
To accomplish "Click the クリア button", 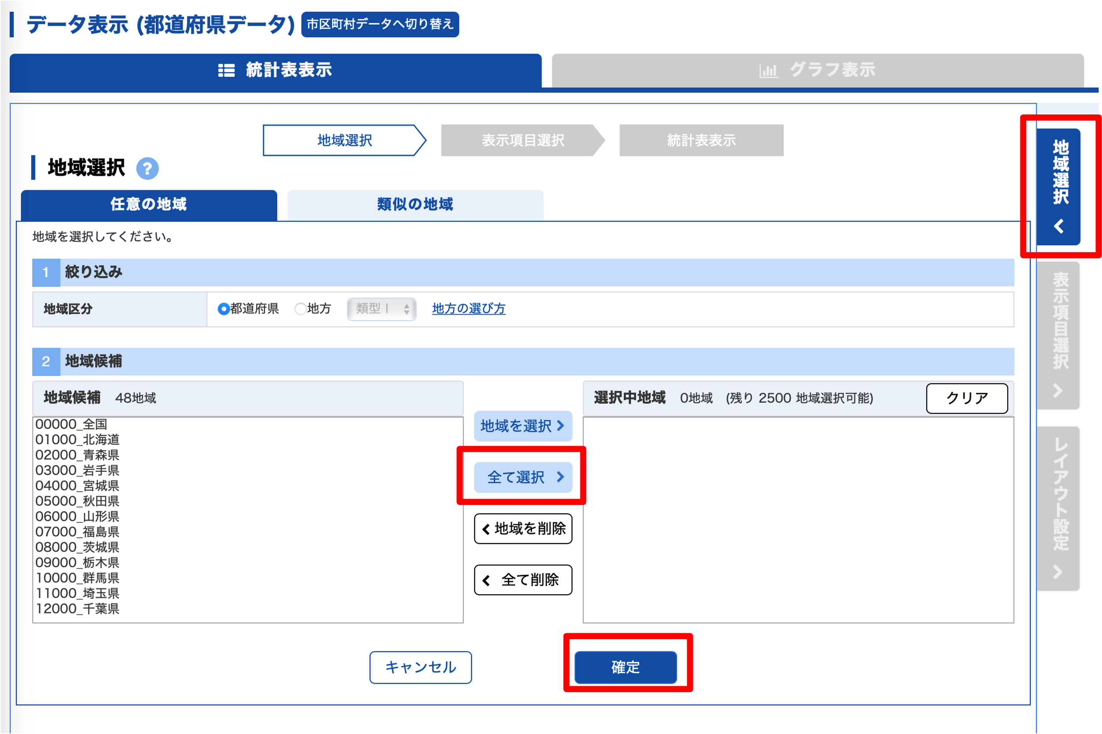I will pos(967,399).
